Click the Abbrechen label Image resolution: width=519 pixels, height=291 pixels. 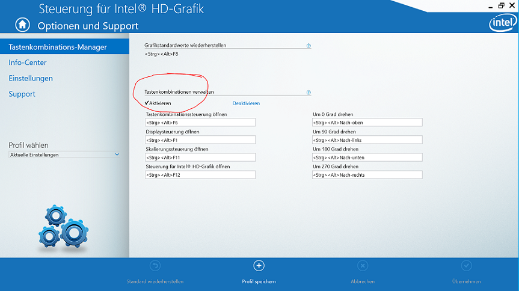click(x=363, y=281)
